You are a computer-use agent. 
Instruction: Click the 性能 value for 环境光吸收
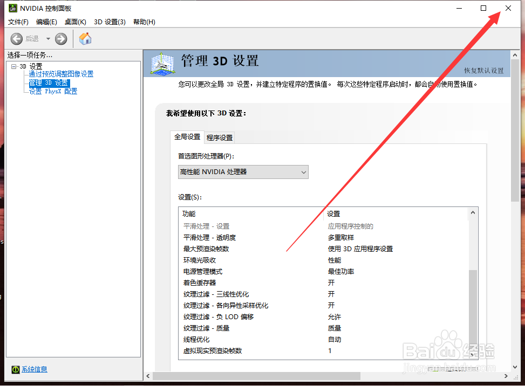tap(335, 260)
